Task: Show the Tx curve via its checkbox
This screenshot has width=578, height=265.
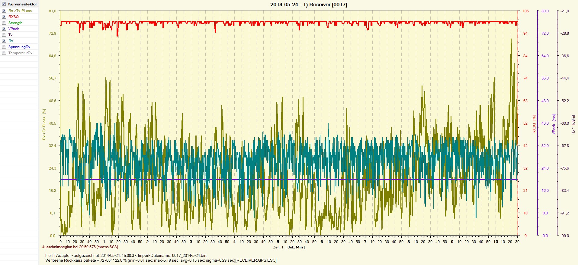Action: tap(4, 35)
